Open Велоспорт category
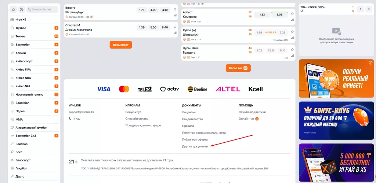Image resolution: width=376 pixels, height=183 pixels. (34, 160)
